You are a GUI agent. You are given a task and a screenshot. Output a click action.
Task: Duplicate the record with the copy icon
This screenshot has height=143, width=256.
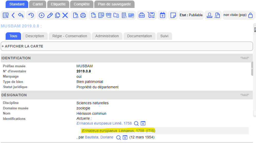coord(58,15)
